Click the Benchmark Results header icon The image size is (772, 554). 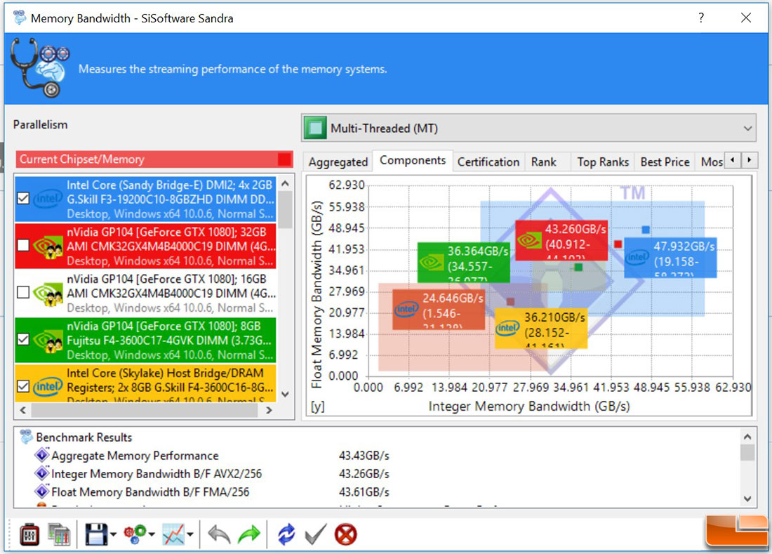[25, 437]
